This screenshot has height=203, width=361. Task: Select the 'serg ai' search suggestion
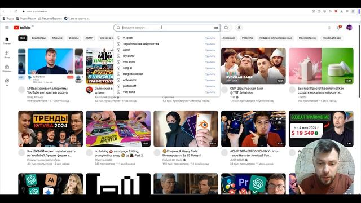(166, 68)
